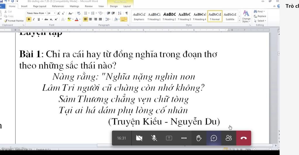This screenshot has width=299, height=155.
Task: Align text left
Action: click(86, 19)
